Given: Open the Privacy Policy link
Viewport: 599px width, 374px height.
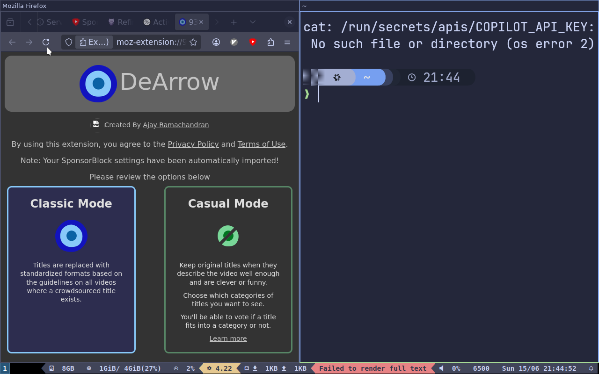Looking at the screenshot, I should [x=193, y=144].
